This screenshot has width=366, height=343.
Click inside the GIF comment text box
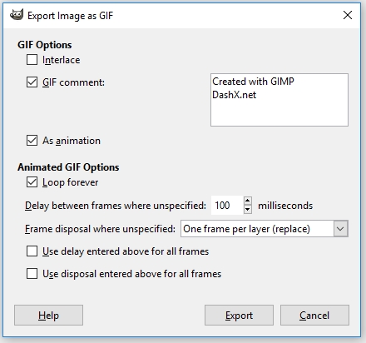pos(279,100)
